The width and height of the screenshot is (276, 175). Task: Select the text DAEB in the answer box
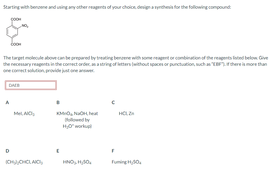[x=14, y=85]
